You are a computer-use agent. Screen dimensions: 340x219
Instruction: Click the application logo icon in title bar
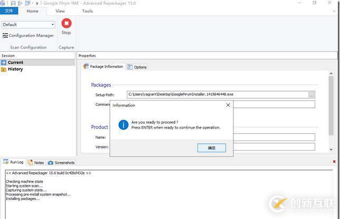point(3,3)
